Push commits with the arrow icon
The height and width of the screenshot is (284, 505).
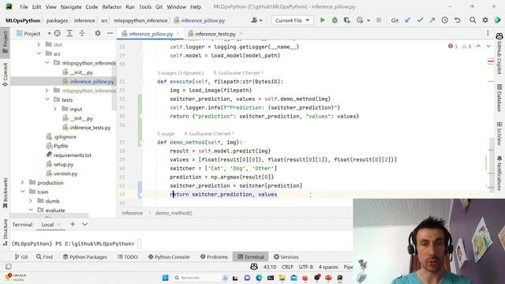point(432,21)
